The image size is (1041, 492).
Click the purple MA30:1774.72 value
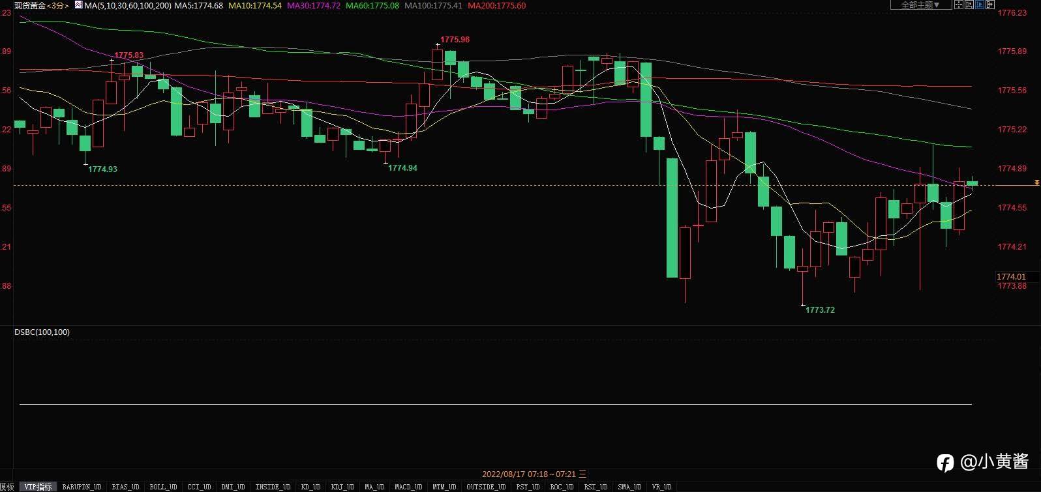pyautogui.click(x=314, y=5)
